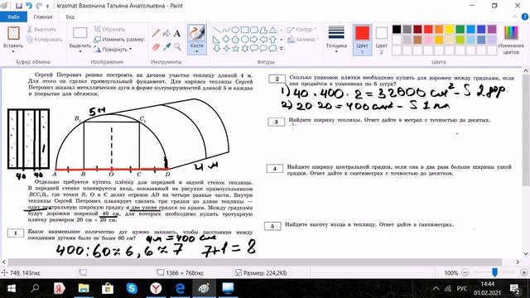Choose the Oval shape
The height and width of the screenshot is (298, 530).
point(235,30)
